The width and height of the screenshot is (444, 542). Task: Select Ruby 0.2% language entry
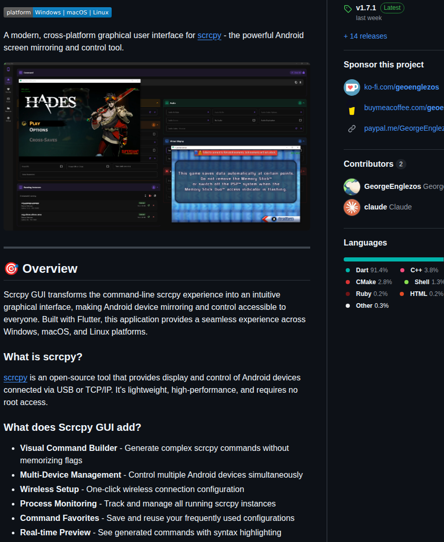click(366, 294)
